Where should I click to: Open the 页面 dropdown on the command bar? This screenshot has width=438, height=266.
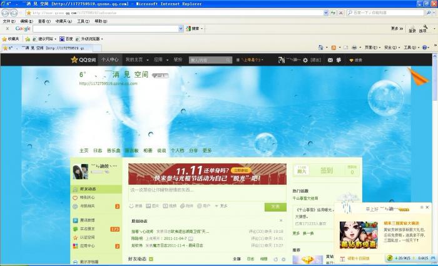pyautogui.click(x=372, y=48)
